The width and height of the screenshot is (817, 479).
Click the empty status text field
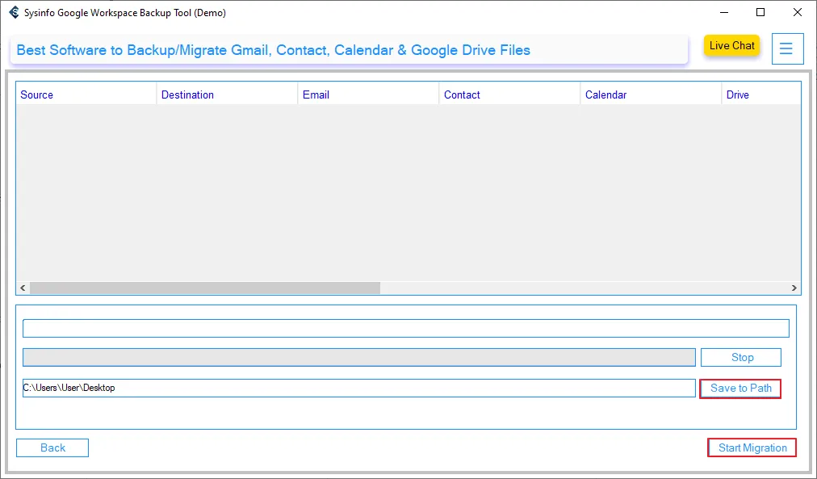tap(405, 328)
